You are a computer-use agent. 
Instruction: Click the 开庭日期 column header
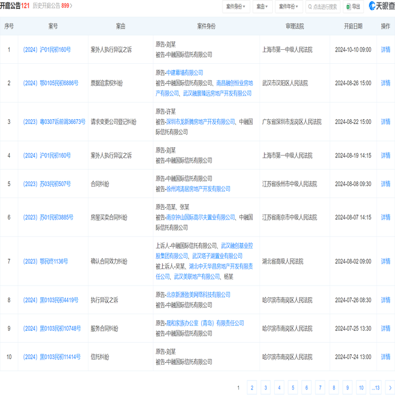[353, 26]
